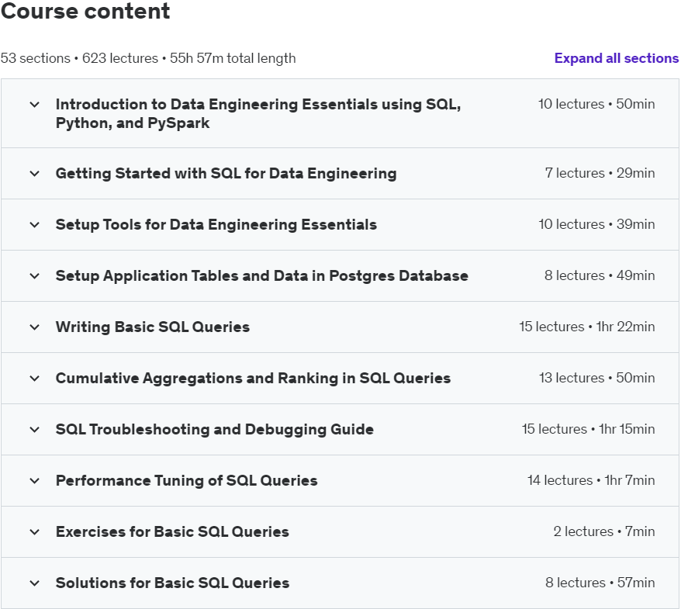Click Solutions for Basic SQL Queries title
The height and width of the screenshot is (609, 681).
tap(172, 583)
